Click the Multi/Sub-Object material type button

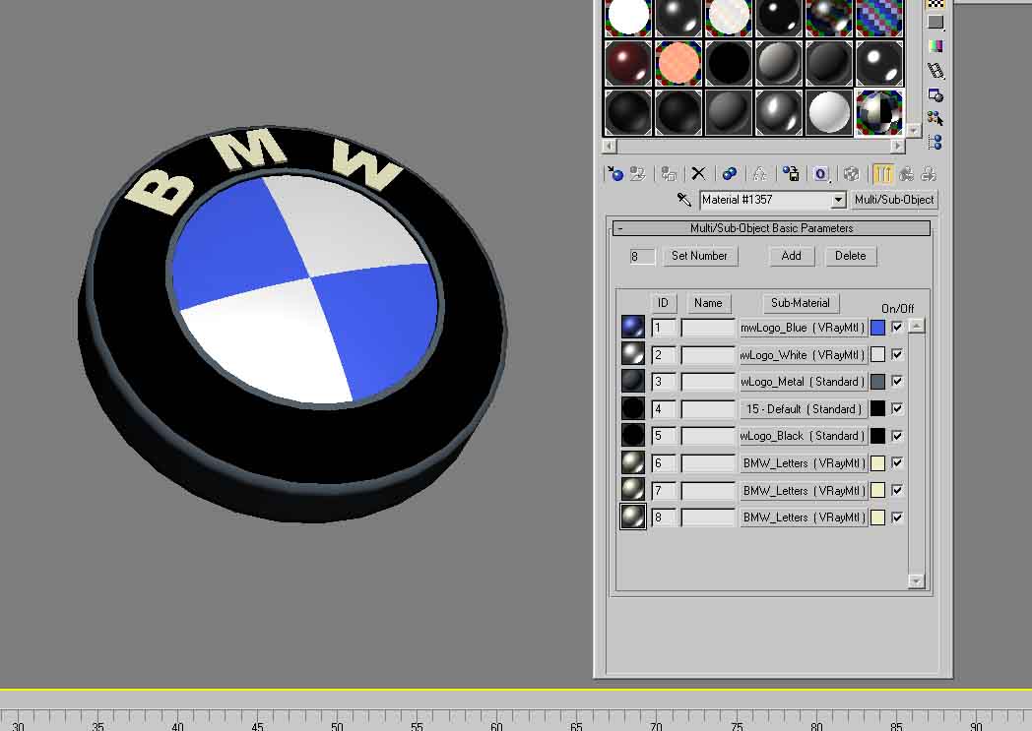894,200
